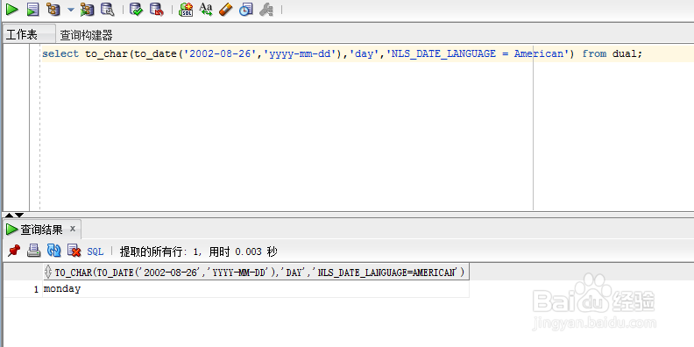Open the Unshared SQL Worksheet icon

pos(186,10)
